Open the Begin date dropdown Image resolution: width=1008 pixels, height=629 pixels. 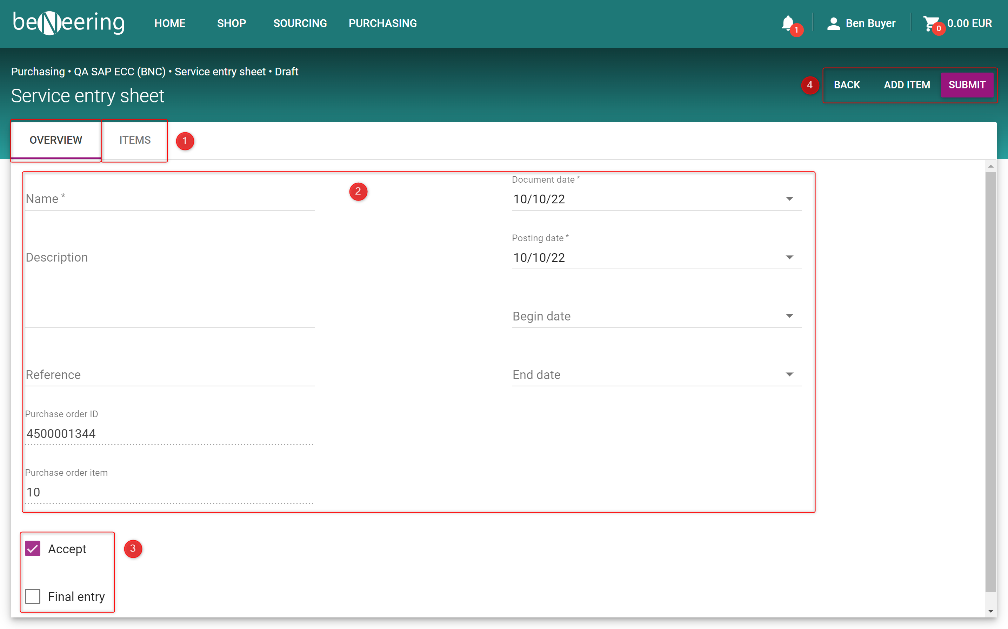(789, 316)
